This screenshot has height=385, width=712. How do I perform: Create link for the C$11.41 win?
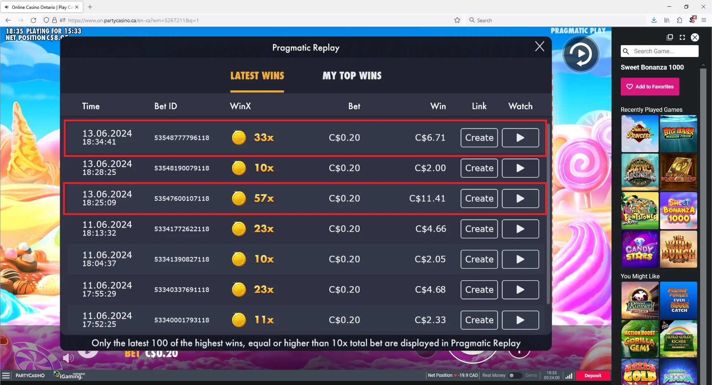pyautogui.click(x=479, y=198)
